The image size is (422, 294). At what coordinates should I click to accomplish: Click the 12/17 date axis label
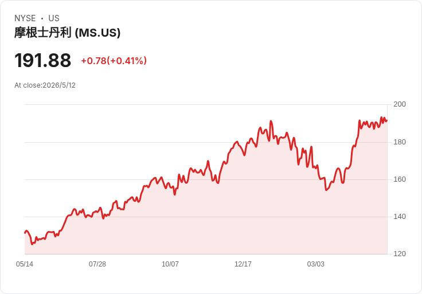pos(243,264)
